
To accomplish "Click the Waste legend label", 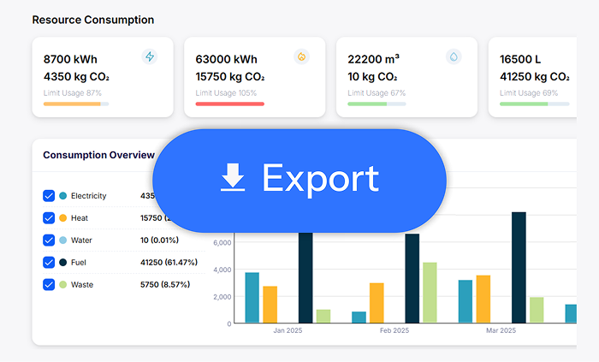I will click(x=82, y=284).
